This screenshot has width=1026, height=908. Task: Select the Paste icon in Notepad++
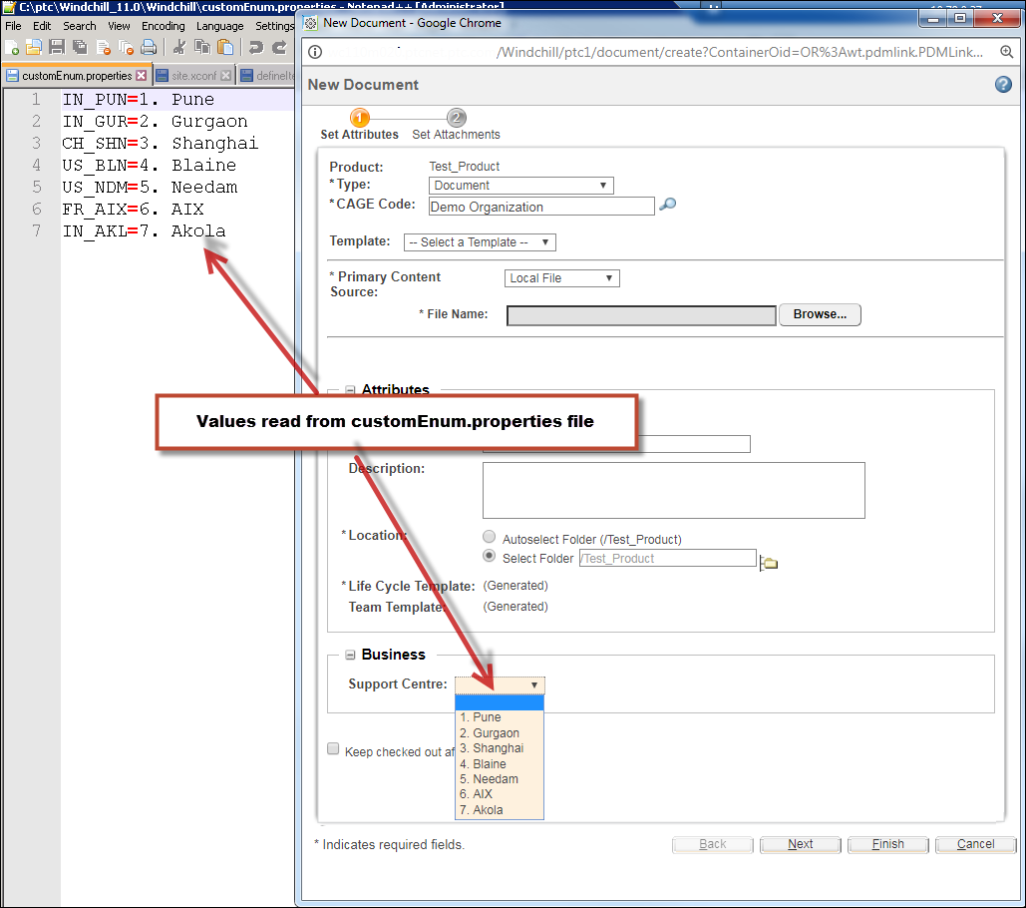pos(224,47)
